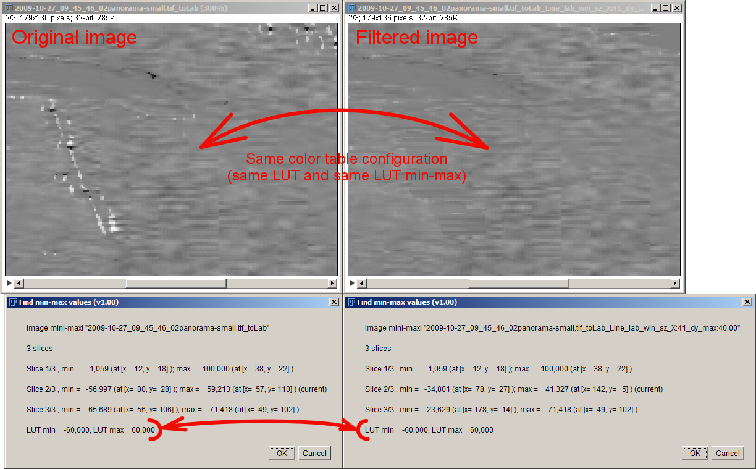The width and height of the screenshot is (756, 469).
Task: Play the stack animation in the toLab image window
Action: 9,283
